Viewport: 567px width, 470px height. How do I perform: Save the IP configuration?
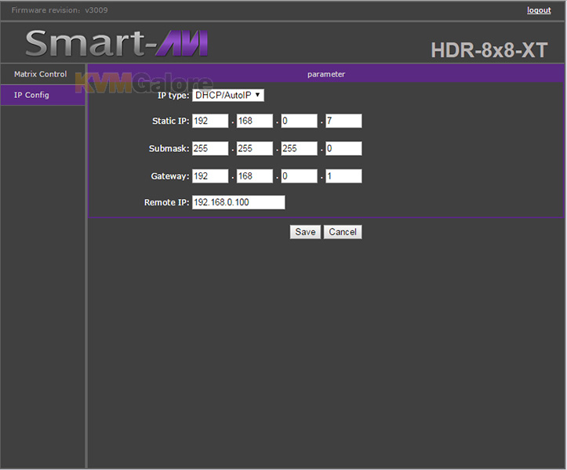tap(305, 232)
